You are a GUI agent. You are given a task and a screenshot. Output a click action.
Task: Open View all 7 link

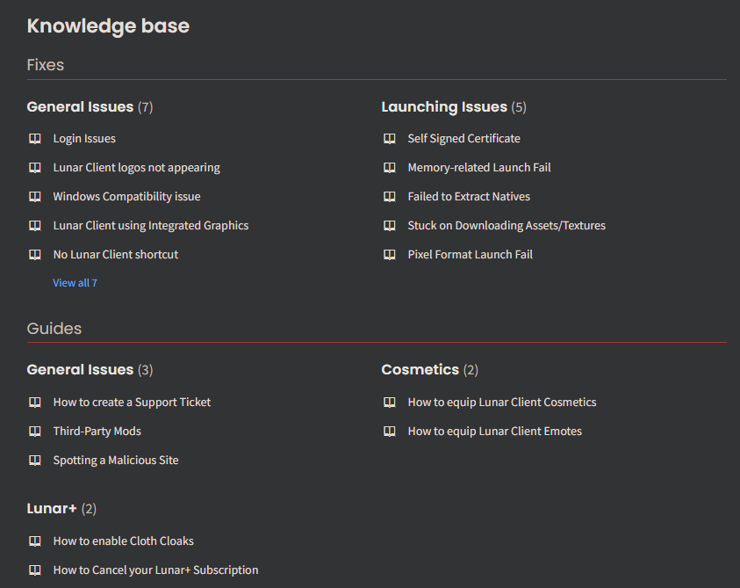[75, 283]
